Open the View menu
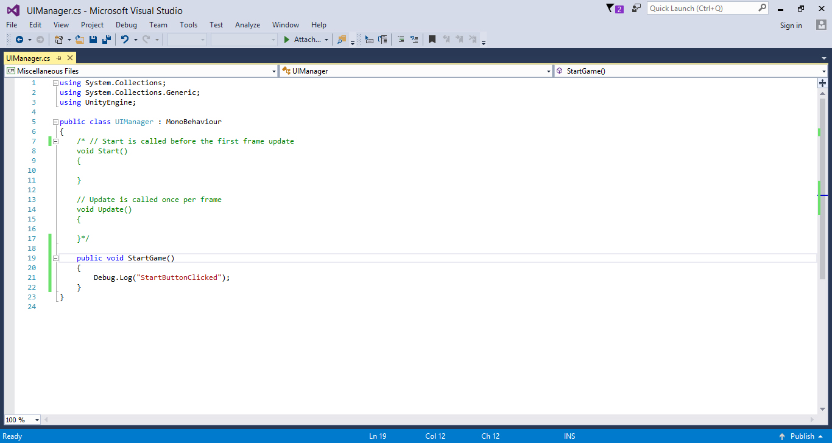 pos(61,25)
